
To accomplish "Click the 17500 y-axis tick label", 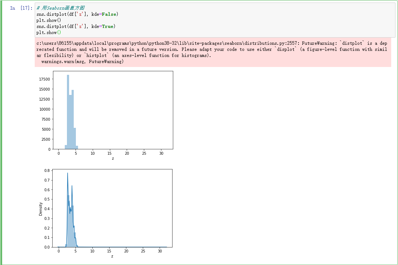I will click(45, 79).
